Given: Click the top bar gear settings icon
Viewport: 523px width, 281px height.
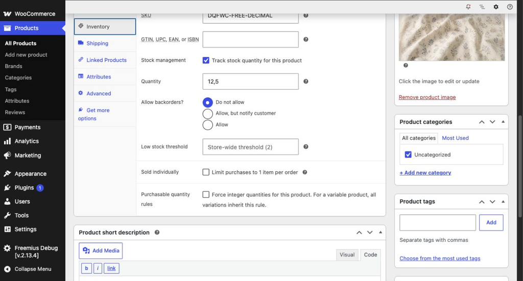Looking at the screenshot, I should coord(496,7).
